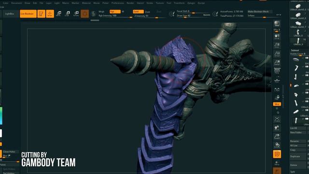Image resolution: width=309 pixels, height=174 pixels.
Task: Select the Move transform tool
Action: pyautogui.click(x=58, y=14)
